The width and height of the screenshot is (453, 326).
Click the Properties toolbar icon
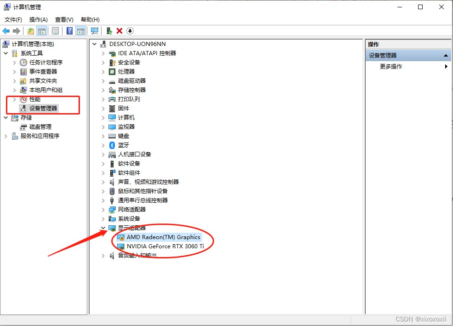coord(56,31)
